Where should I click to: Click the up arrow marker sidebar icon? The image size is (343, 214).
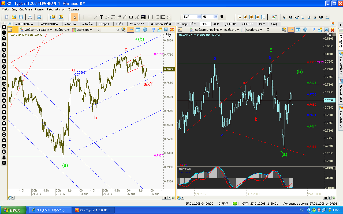tap(4, 101)
